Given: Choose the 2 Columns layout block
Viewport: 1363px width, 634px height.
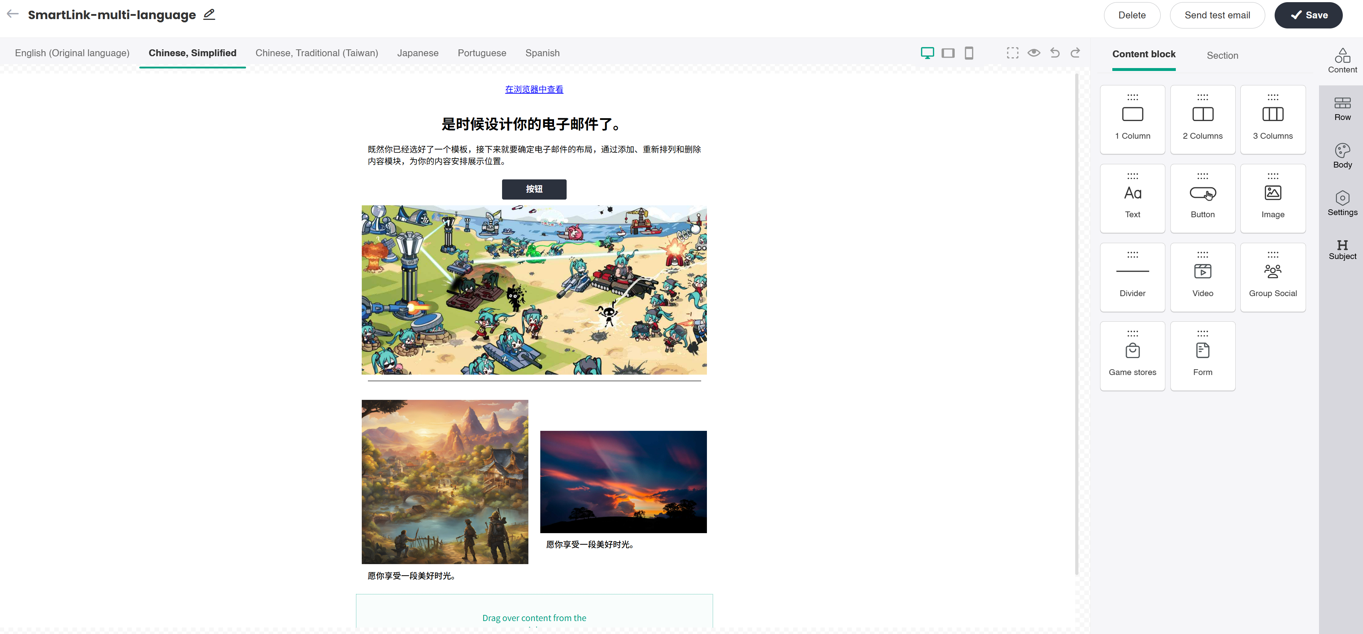Looking at the screenshot, I should (1202, 120).
